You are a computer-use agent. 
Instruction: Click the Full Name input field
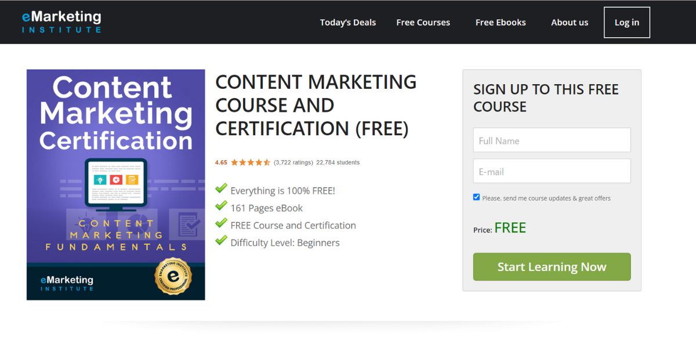551,140
